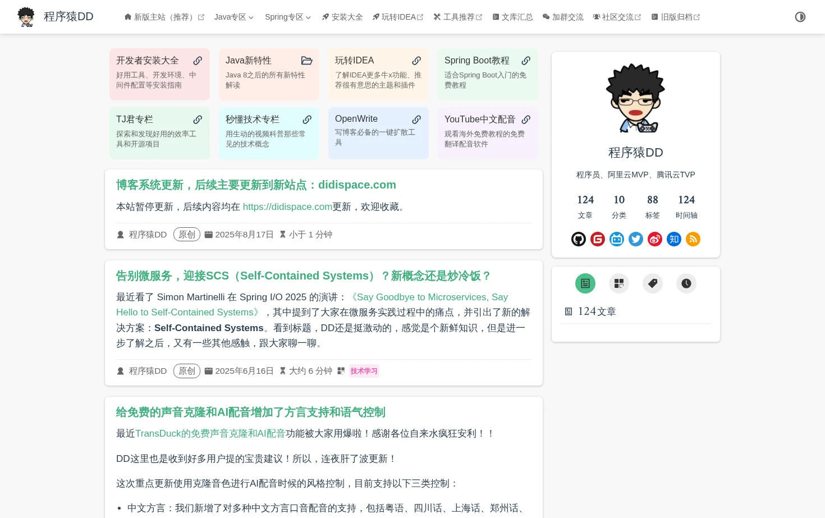Image resolution: width=825 pixels, height=518 pixels.
Task: Expand the Java专区 dropdown menu
Action: tap(234, 17)
